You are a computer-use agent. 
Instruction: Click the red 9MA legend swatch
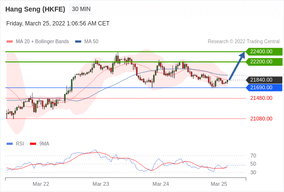pyautogui.click(x=33, y=144)
